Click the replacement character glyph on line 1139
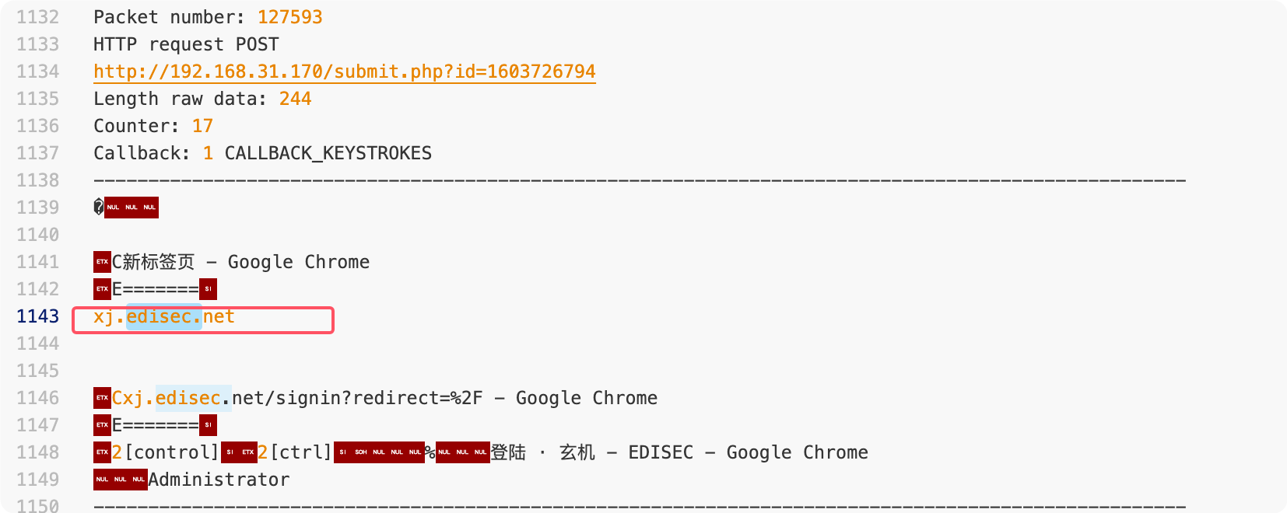The height and width of the screenshot is (513, 1287). pyautogui.click(x=99, y=207)
